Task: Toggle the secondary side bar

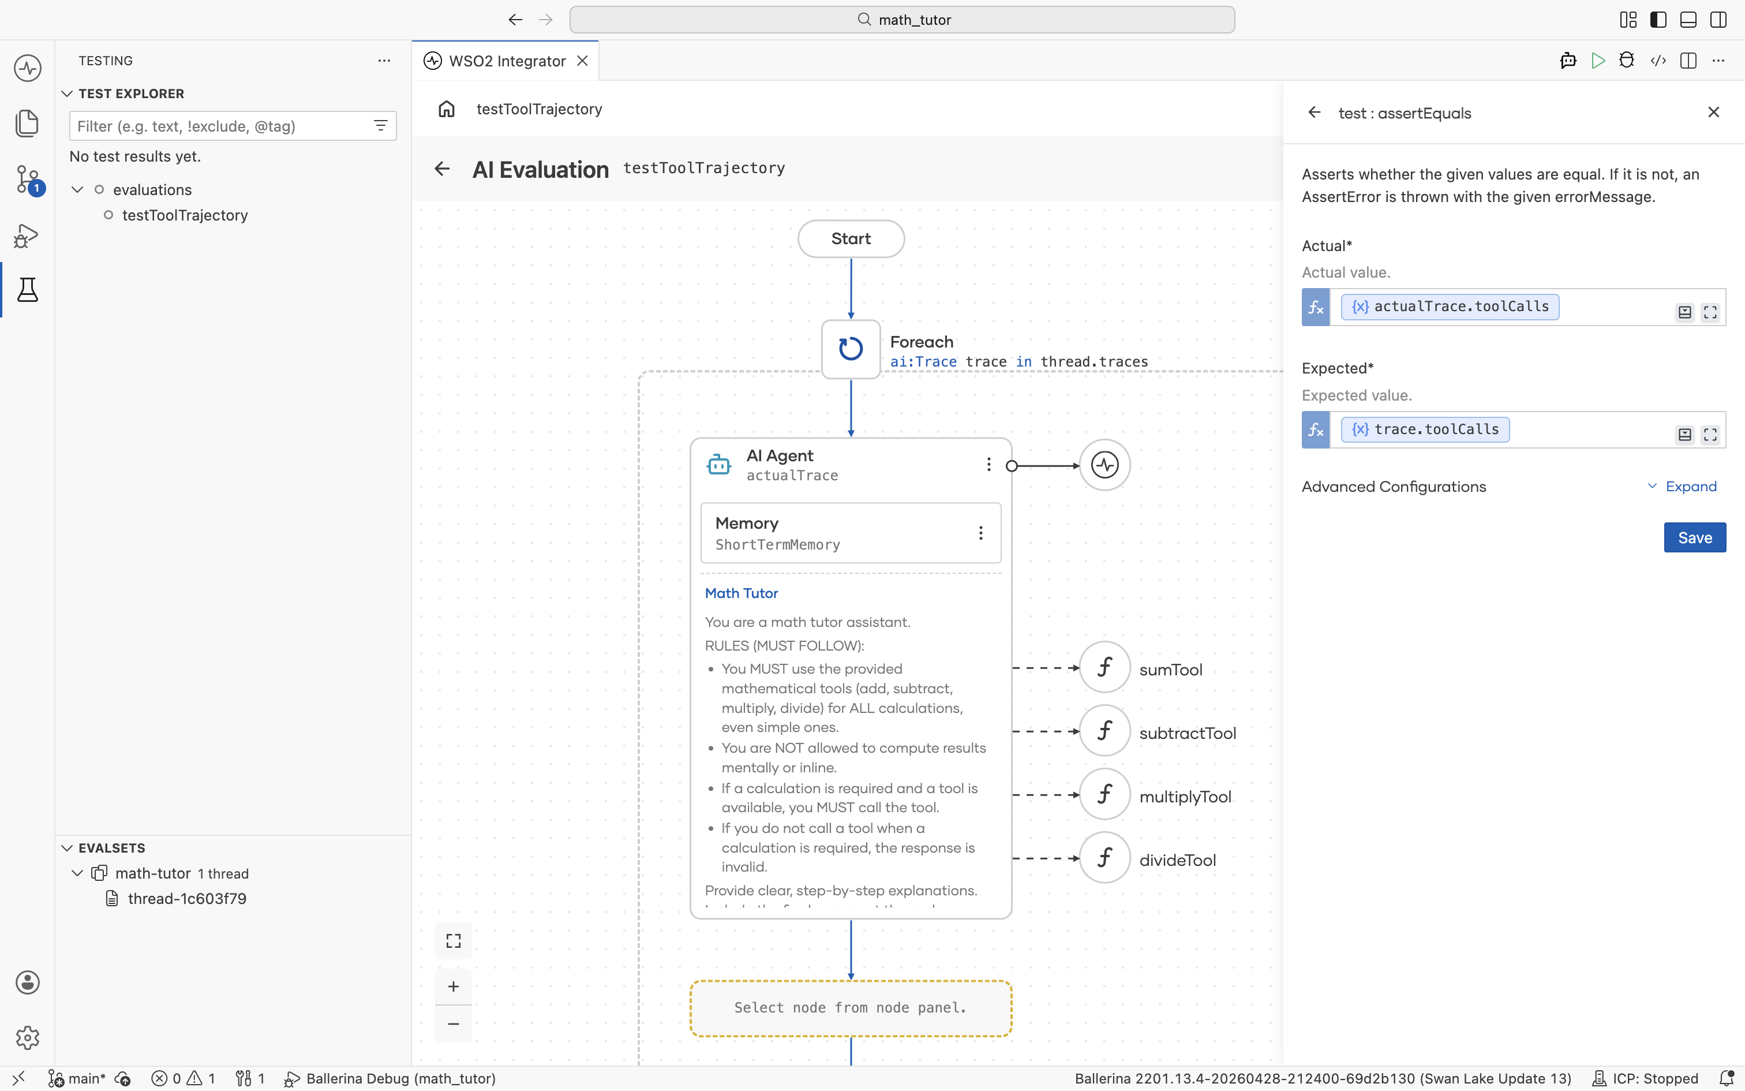Action: point(1718,20)
